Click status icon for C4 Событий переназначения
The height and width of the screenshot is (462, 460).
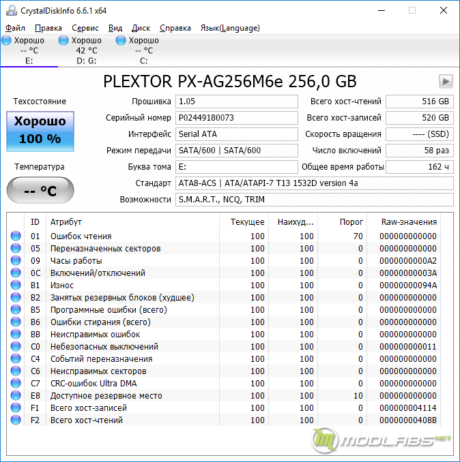(16, 359)
